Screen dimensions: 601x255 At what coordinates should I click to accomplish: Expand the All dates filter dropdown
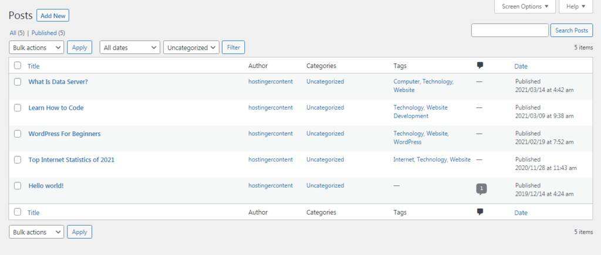coord(130,47)
